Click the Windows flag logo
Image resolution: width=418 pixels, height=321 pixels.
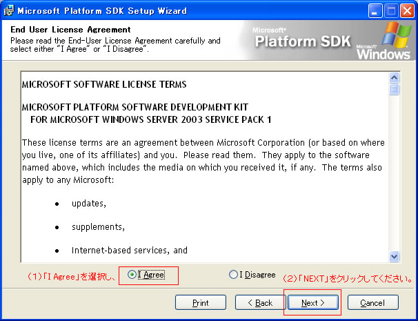click(x=397, y=35)
